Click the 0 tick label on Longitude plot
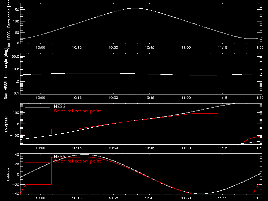Image resolution: width=268 pixels, height=201 pixels. [x=18, y=124]
